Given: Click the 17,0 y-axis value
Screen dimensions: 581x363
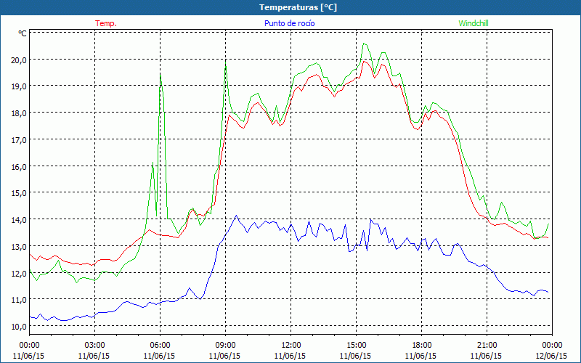Looking at the screenshot, I should pyautogui.click(x=19, y=140).
